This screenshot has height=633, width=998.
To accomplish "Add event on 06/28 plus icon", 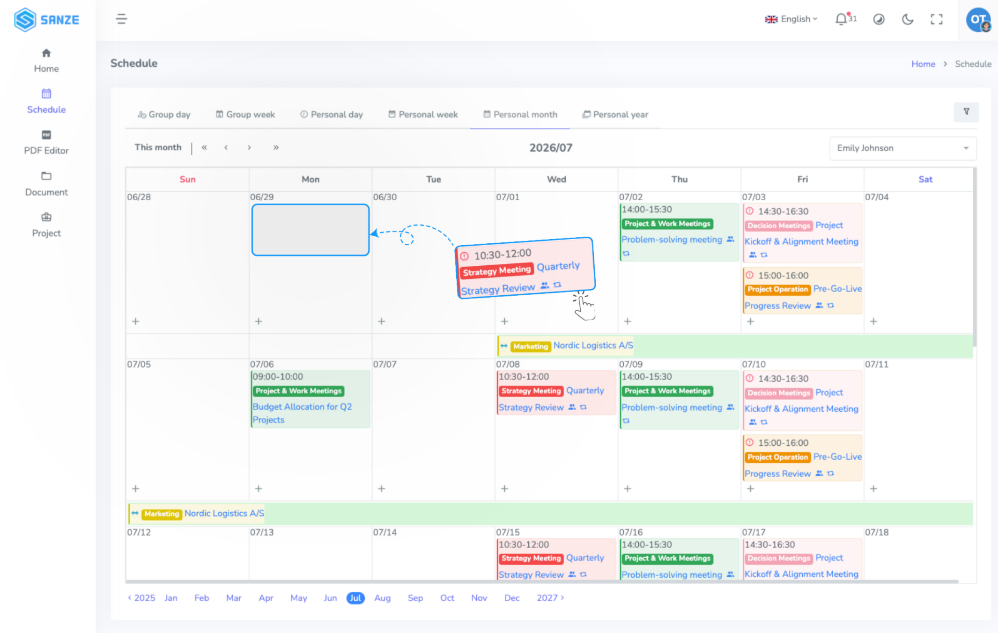I will pyautogui.click(x=136, y=321).
